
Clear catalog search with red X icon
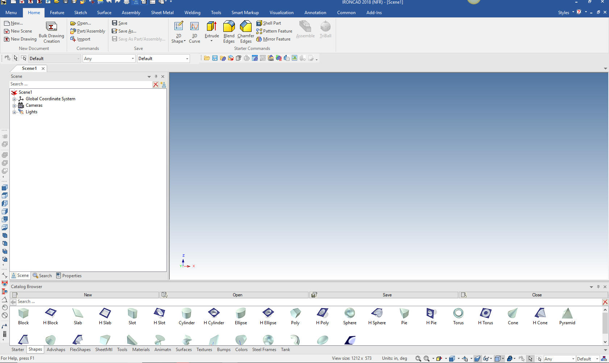(x=605, y=302)
